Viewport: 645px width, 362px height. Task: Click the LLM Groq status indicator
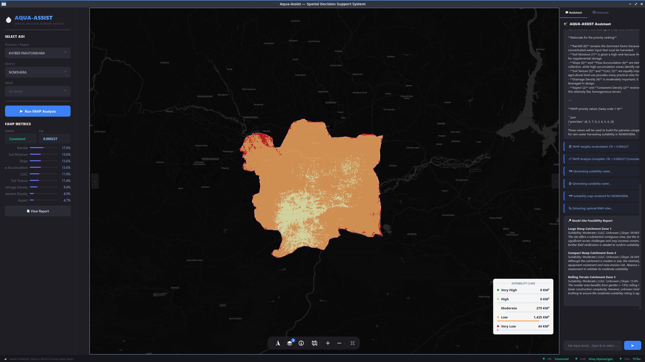594,359
